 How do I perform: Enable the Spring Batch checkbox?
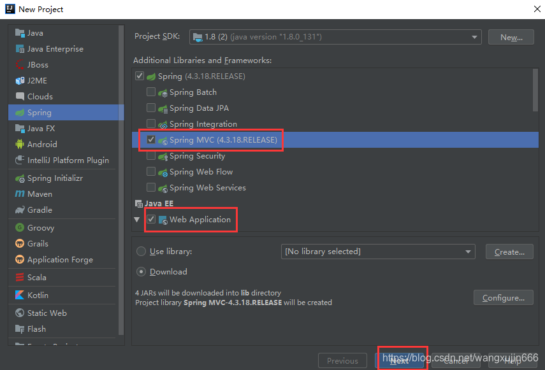coord(151,92)
